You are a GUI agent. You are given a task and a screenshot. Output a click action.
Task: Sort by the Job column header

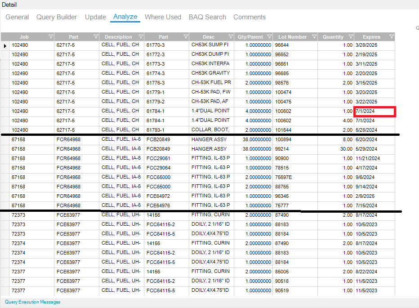pos(24,37)
